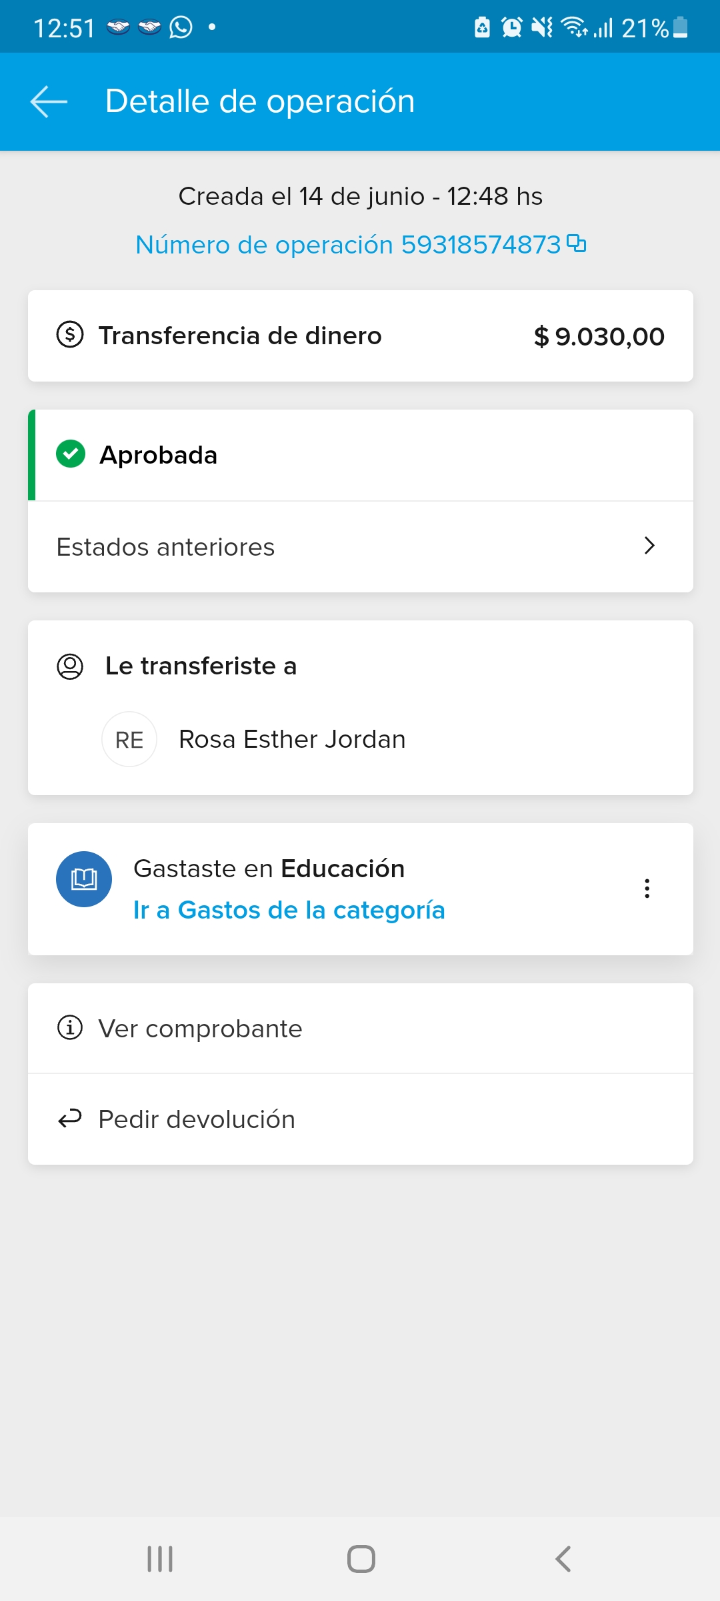
Task: Tap the blue Educación book icon
Action: click(84, 879)
